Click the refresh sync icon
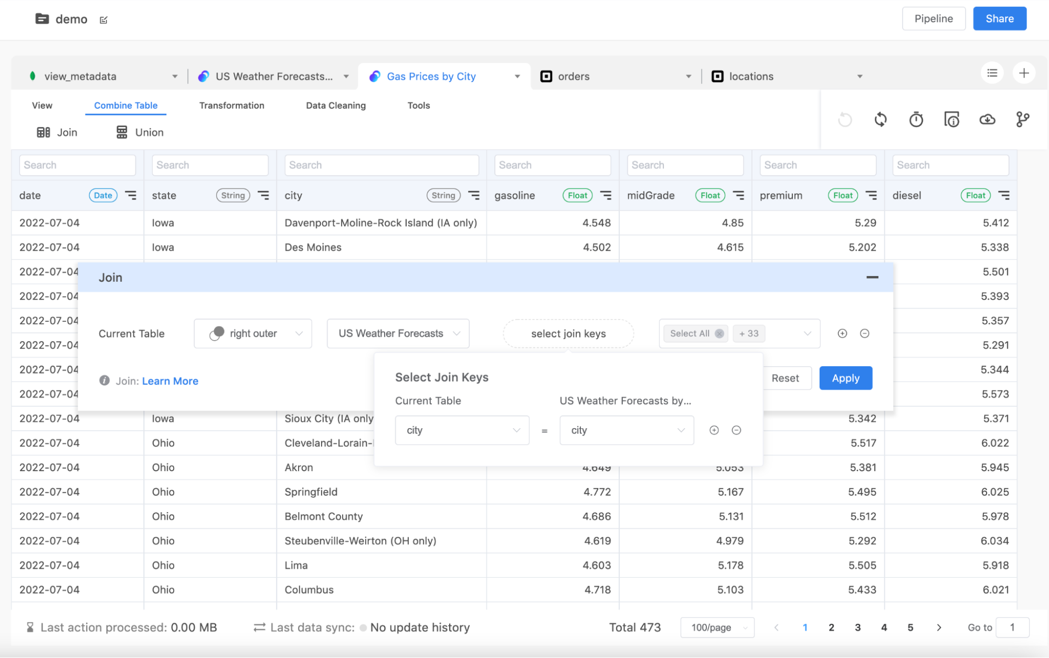Viewport: 1049px width, 658px height. (x=881, y=120)
